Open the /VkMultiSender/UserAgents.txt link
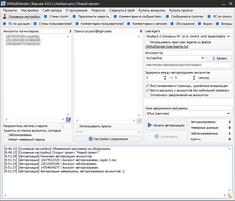 [166, 46]
